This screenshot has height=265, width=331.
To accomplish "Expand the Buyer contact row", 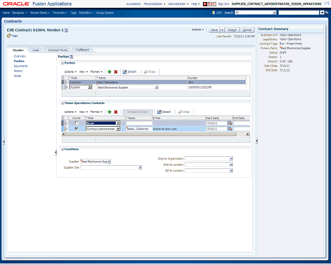I will [66, 123].
